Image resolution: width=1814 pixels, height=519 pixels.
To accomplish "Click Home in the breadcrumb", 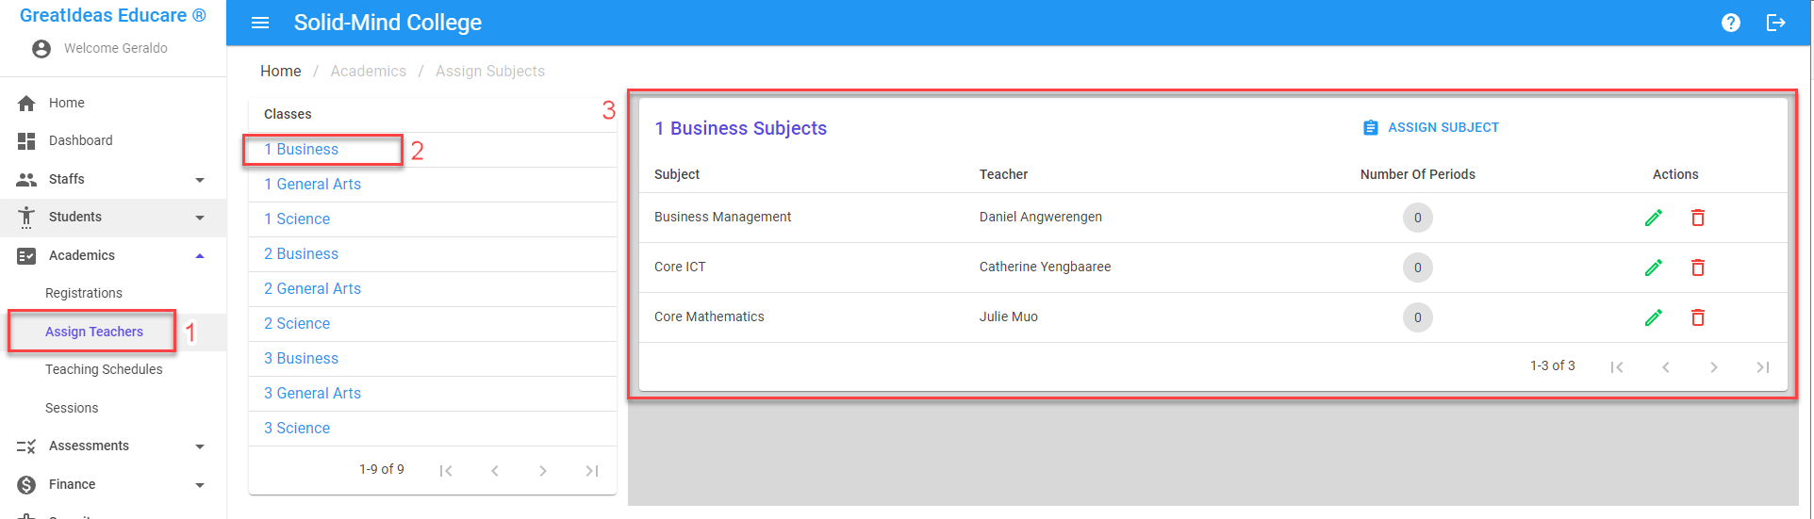I will [281, 71].
